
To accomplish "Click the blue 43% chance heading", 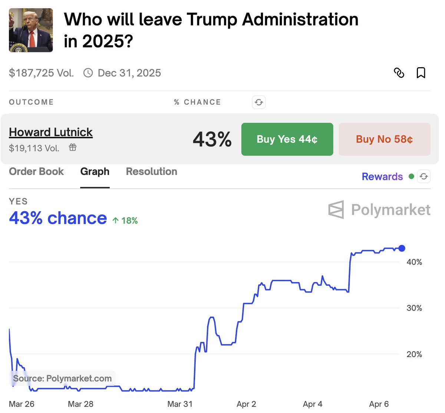I will 58,218.
